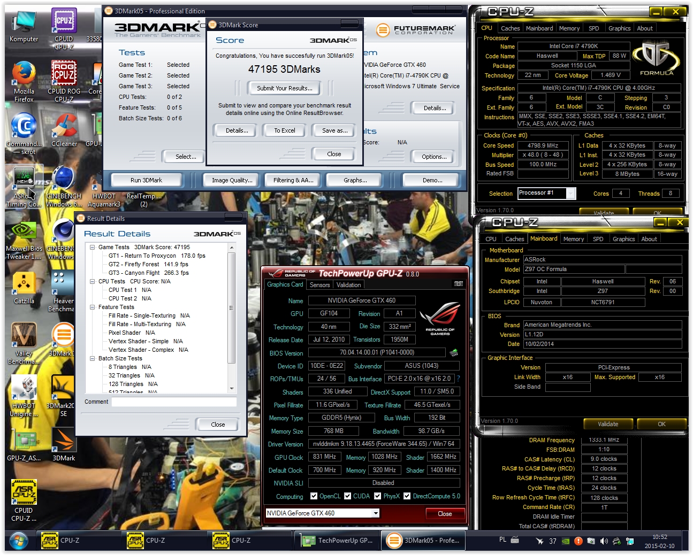Click the Result Details tree scrollbar
Viewport: 693px width, 555px height.
coord(232,307)
